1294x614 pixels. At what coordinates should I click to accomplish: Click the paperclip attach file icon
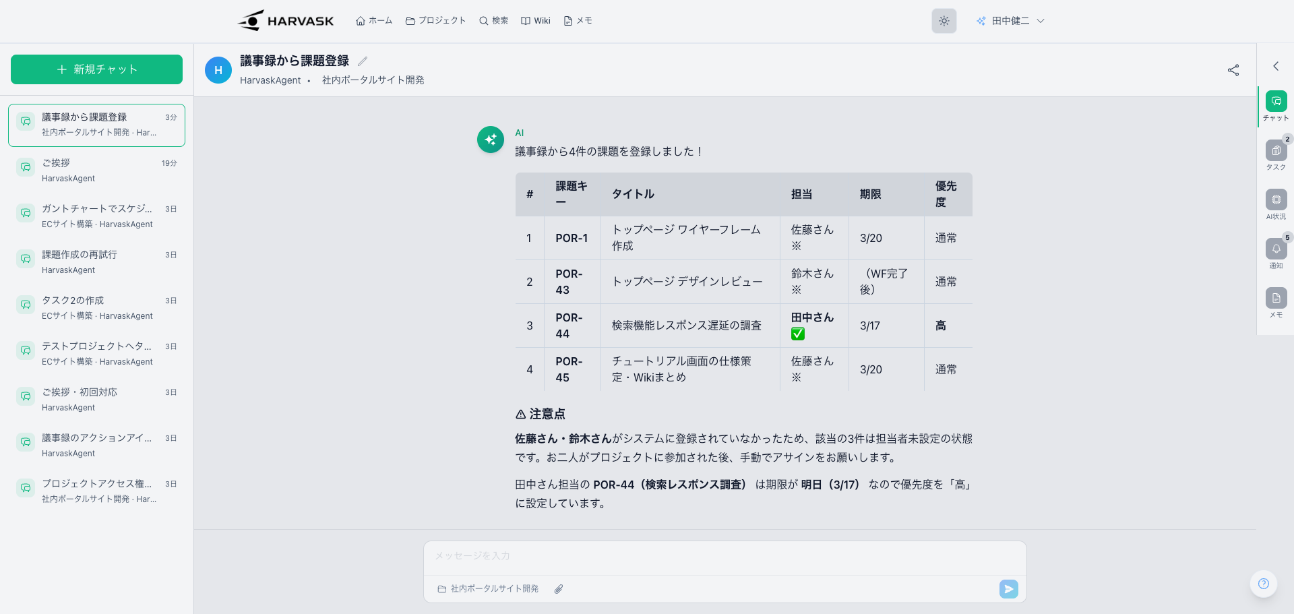click(x=559, y=589)
